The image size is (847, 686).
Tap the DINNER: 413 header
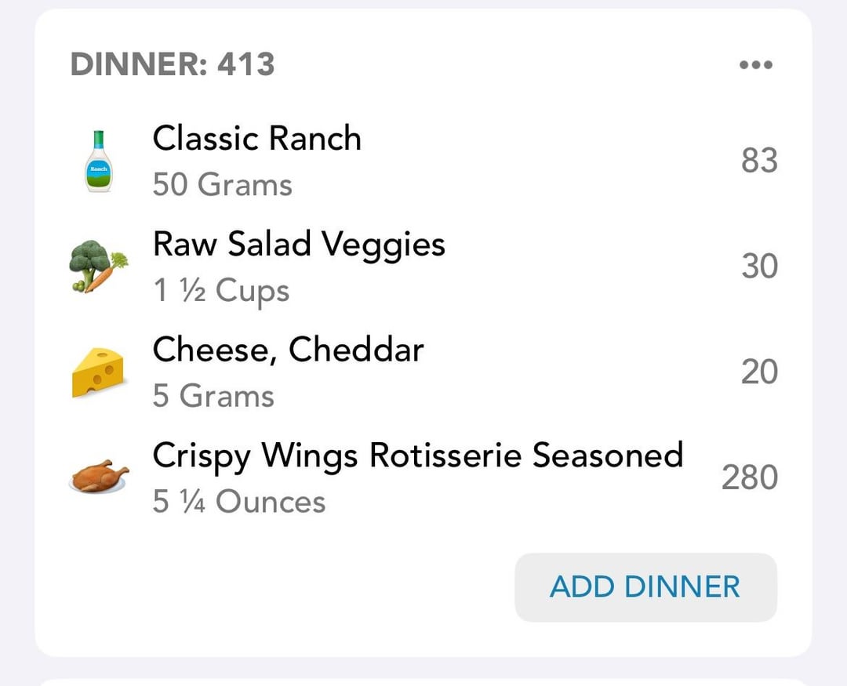coord(173,64)
